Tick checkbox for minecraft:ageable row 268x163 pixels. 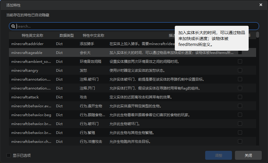240,52
